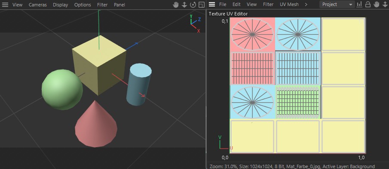389x169 pixels.
Task: Select the green sphere in viewport
Action: 62,90
